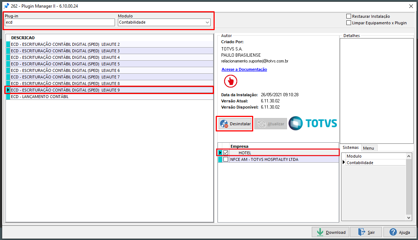418x240 pixels.
Task: Enable Limpar Equipamento x Plugin checkbox
Action: 349,23
